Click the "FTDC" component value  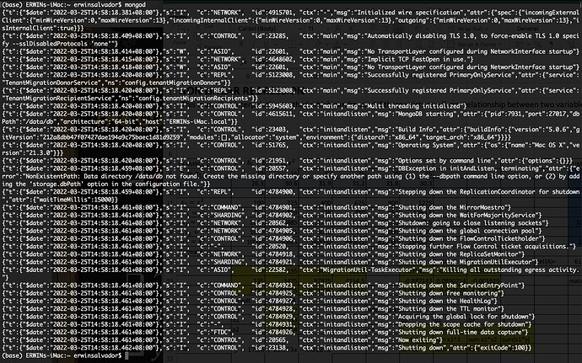(220, 332)
